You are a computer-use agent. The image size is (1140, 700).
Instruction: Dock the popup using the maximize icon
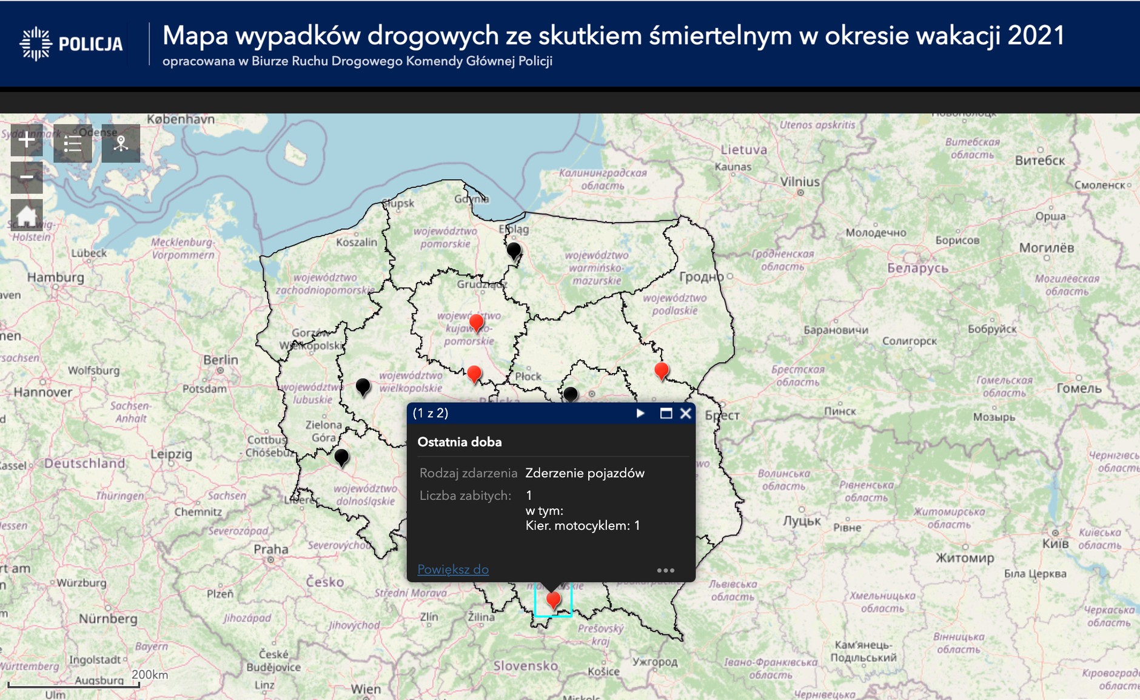tap(665, 412)
